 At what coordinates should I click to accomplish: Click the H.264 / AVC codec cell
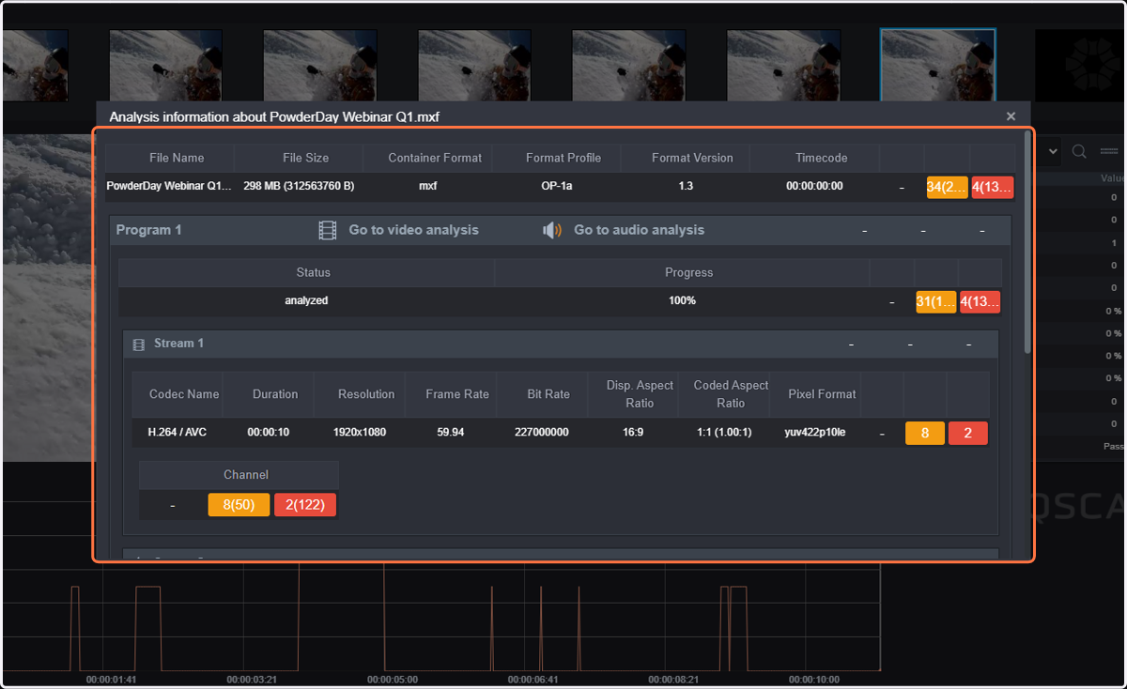[x=177, y=433]
